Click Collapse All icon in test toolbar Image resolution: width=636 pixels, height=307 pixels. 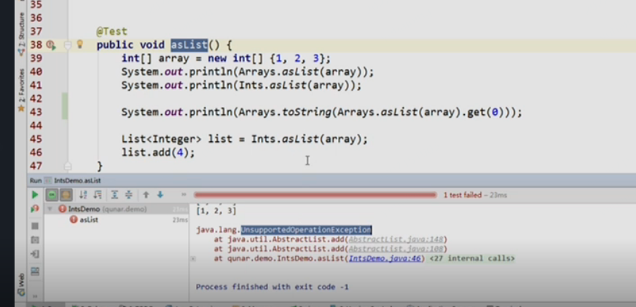point(127,195)
